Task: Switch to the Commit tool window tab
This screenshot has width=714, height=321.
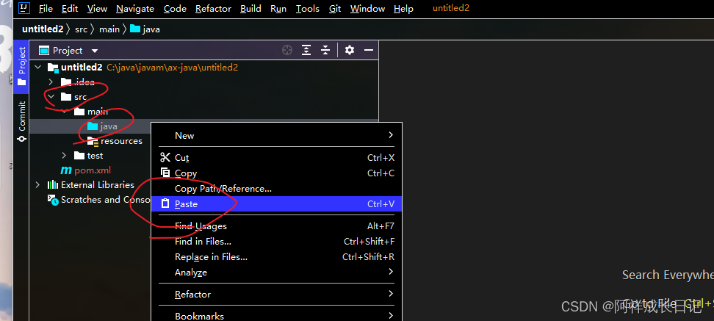Action: coord(21,120)
